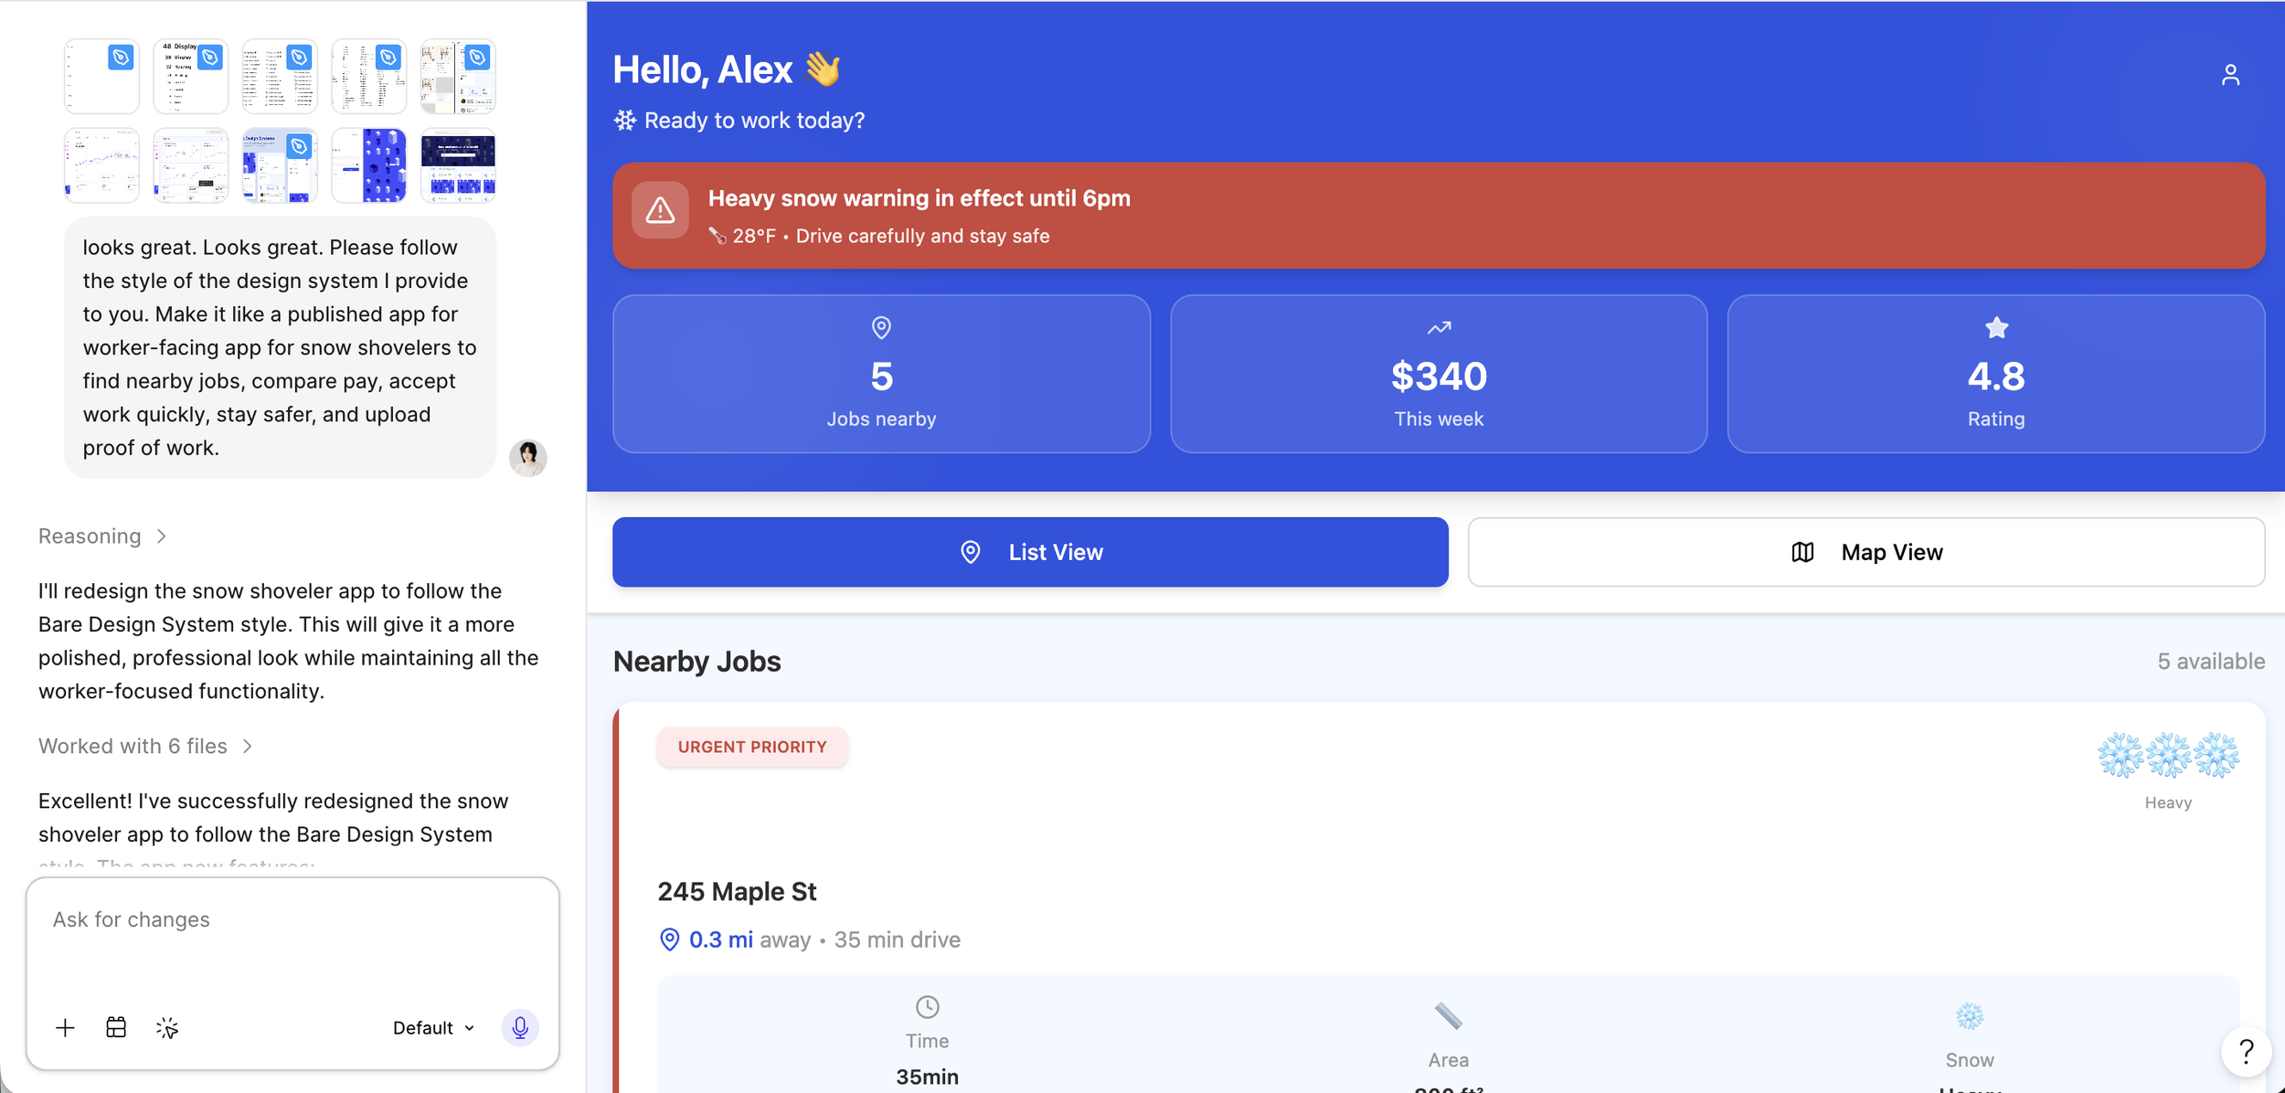
Task: Click the microphone voice input icon
Action: pos(520,1027)
